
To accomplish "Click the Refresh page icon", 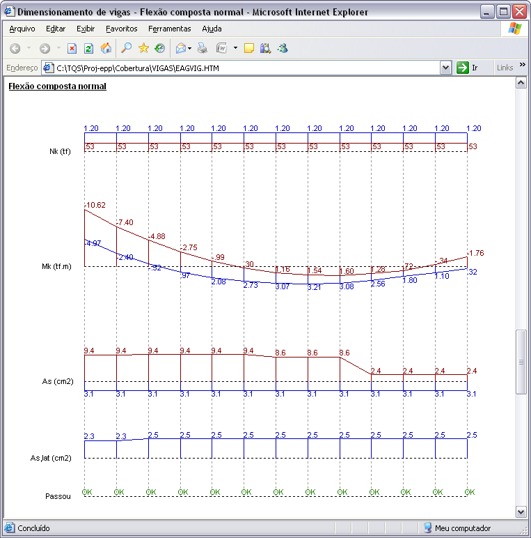I will pos(88,48).
